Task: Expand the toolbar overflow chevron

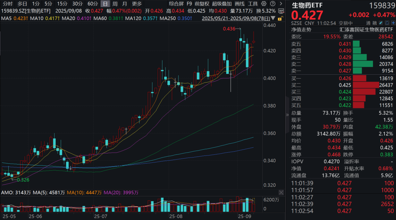Action: click(x=281, y=4)
